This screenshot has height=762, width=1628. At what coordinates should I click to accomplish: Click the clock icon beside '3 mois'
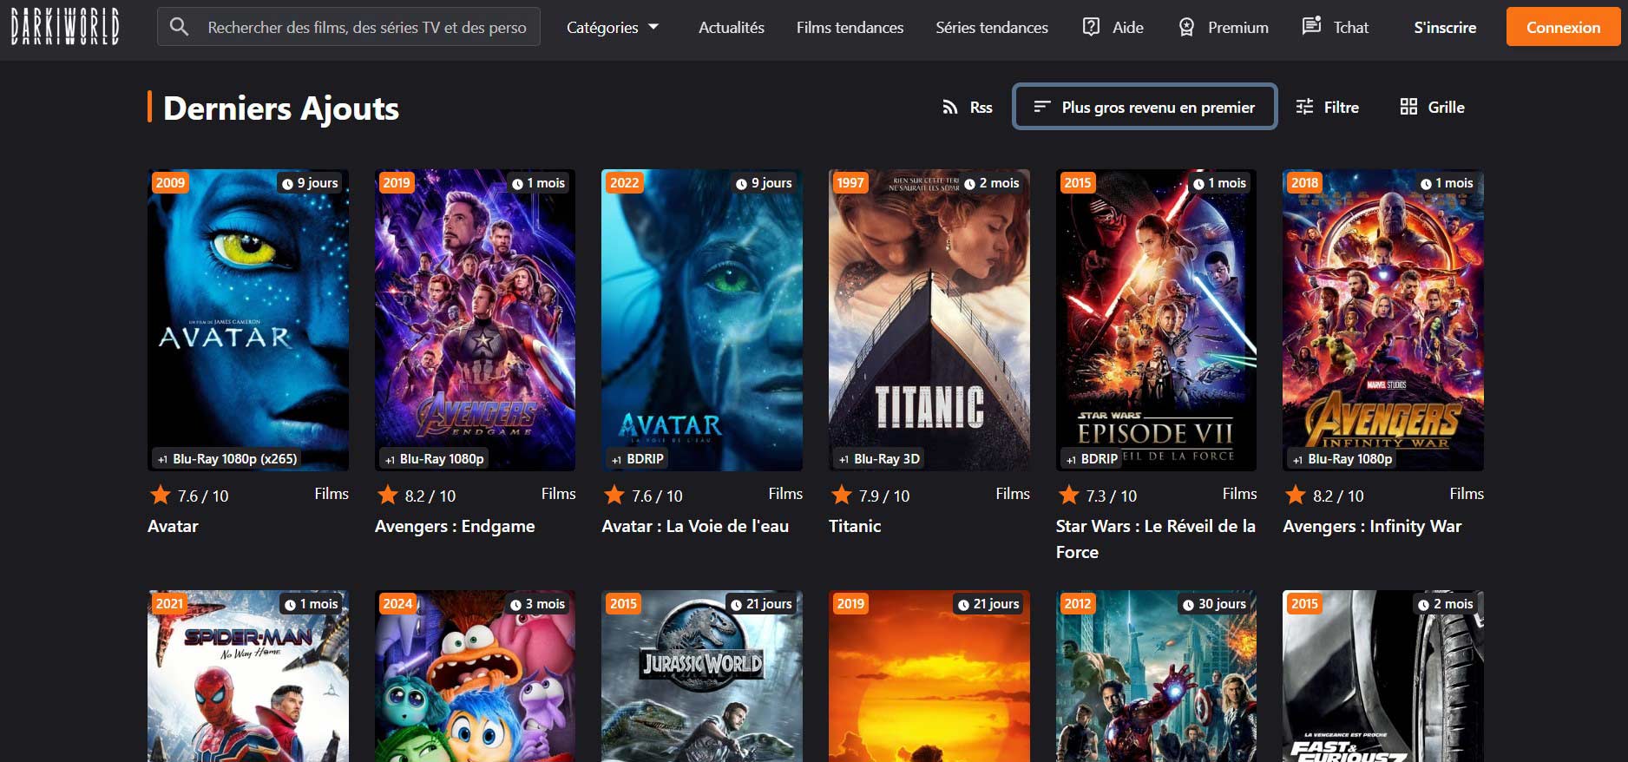pos(515,604)
